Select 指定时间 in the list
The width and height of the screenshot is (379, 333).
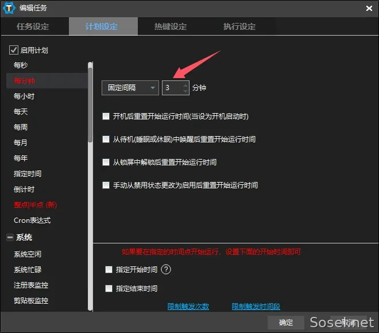[47, 173]
